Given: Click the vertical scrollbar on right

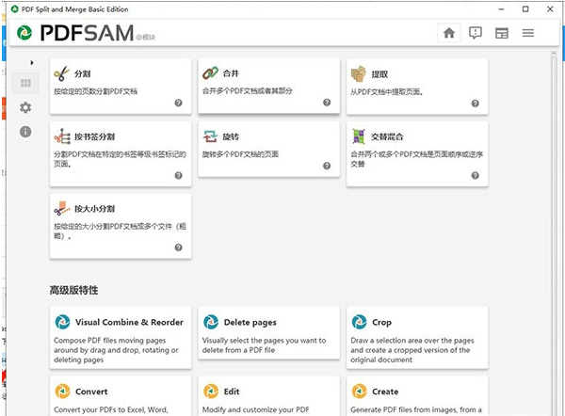Looking at the screenshot, I should (x=554, y=235).
